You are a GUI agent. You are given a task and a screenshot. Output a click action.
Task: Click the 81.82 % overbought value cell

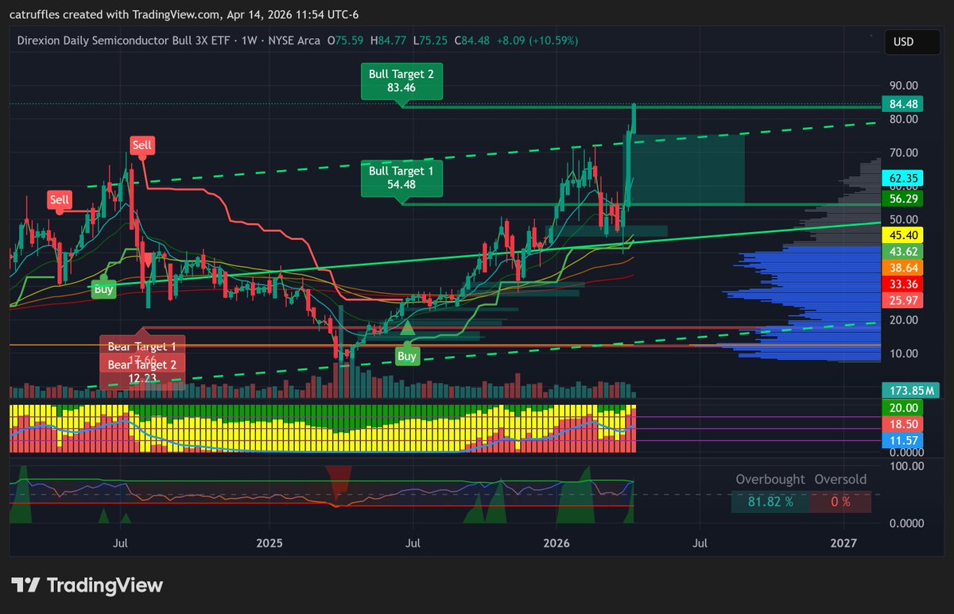769,502
